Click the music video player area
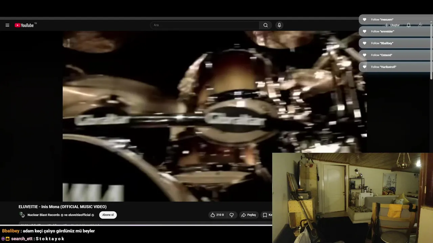 (x=215, y=116)
